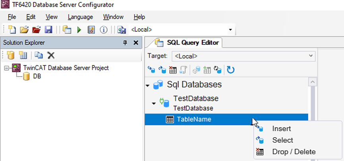344x161 pixels.
Task: Click the Drop table icon in query toolbar
Action: pos(173,70)
